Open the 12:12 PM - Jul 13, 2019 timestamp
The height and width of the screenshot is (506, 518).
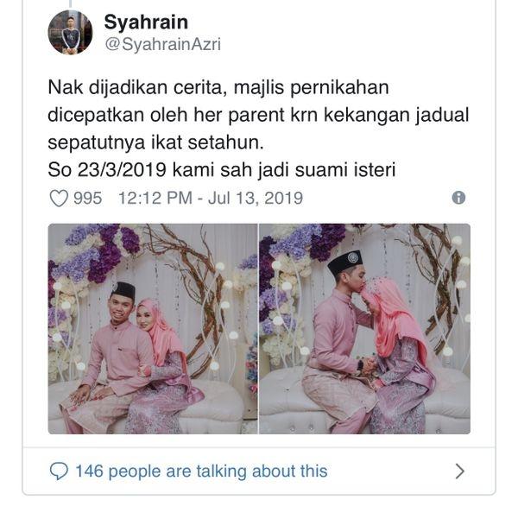(211, 198)
